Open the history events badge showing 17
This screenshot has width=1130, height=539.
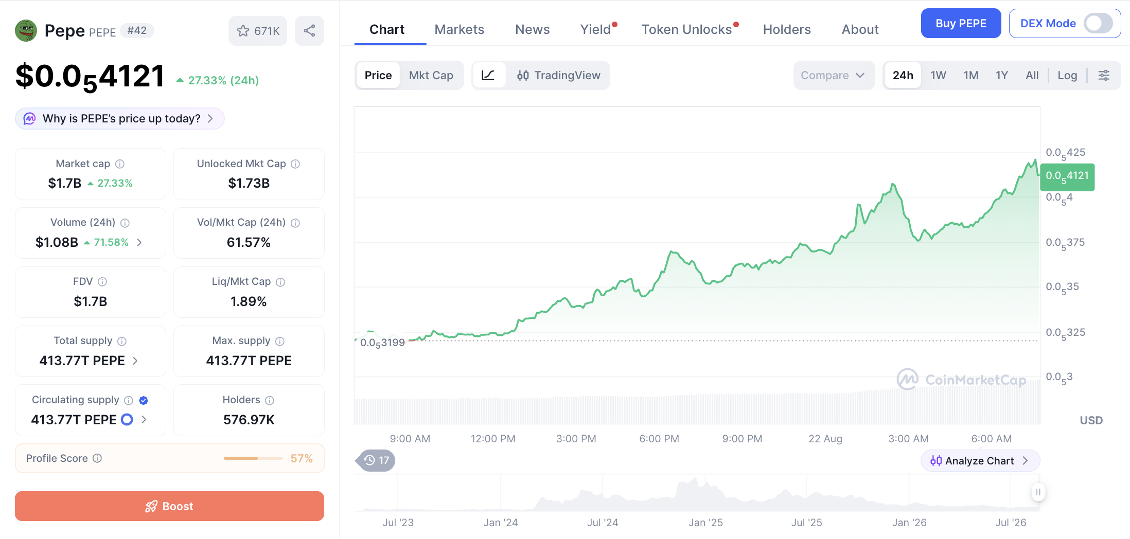tap(376, 460)
